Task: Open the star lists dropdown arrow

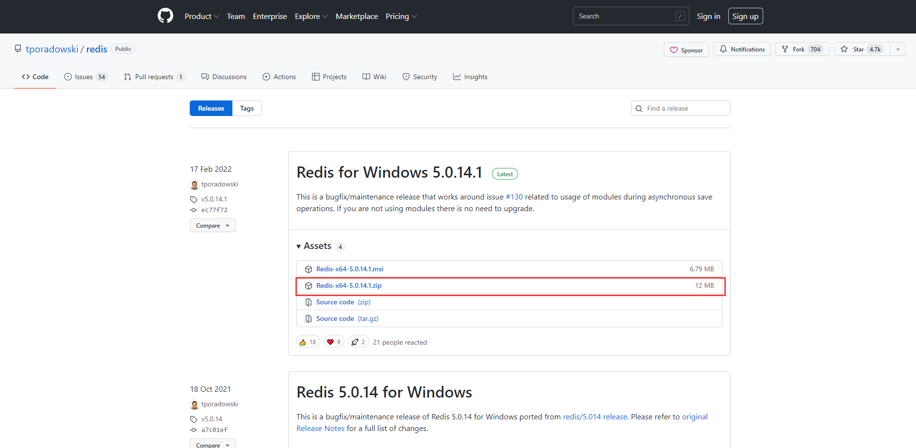Action: [898, 49]
